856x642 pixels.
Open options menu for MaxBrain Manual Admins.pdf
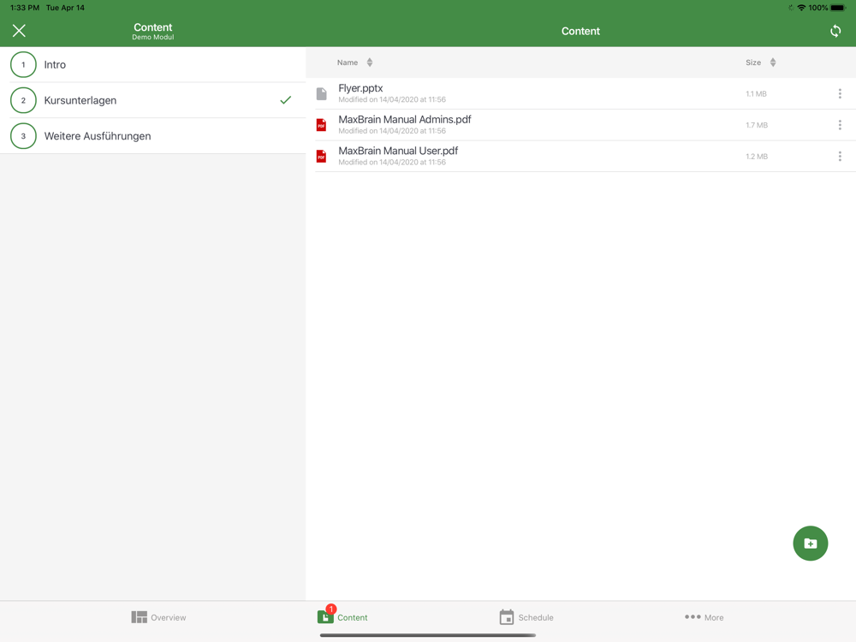[839, 125]
